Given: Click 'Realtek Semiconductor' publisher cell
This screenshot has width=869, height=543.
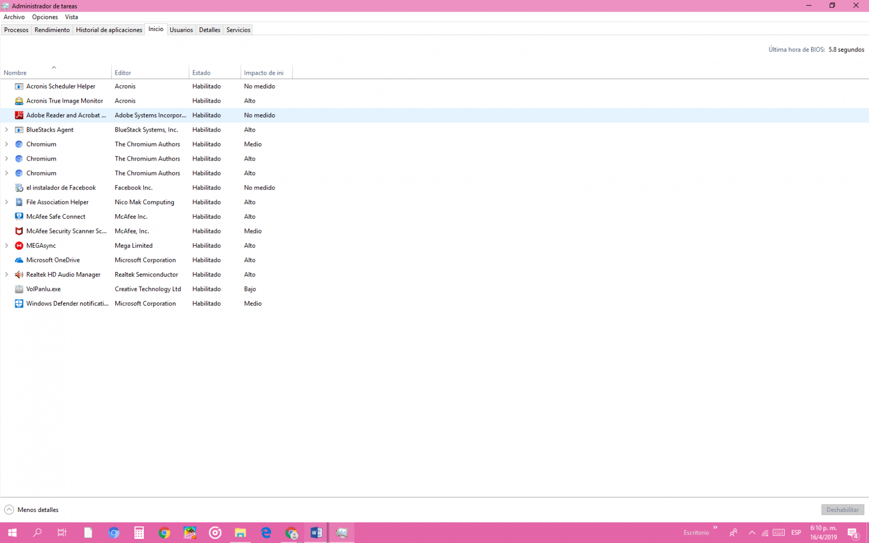Looking at the screenshot, I should [146, 274].
